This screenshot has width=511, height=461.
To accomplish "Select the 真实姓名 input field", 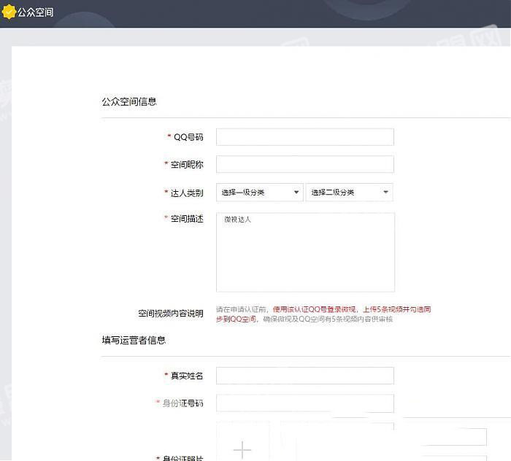I will coord(304,376).
